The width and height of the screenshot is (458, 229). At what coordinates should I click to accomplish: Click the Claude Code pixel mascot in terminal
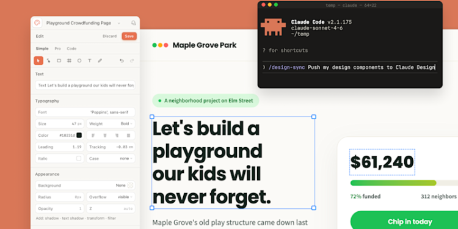click(x=273, y=27)
